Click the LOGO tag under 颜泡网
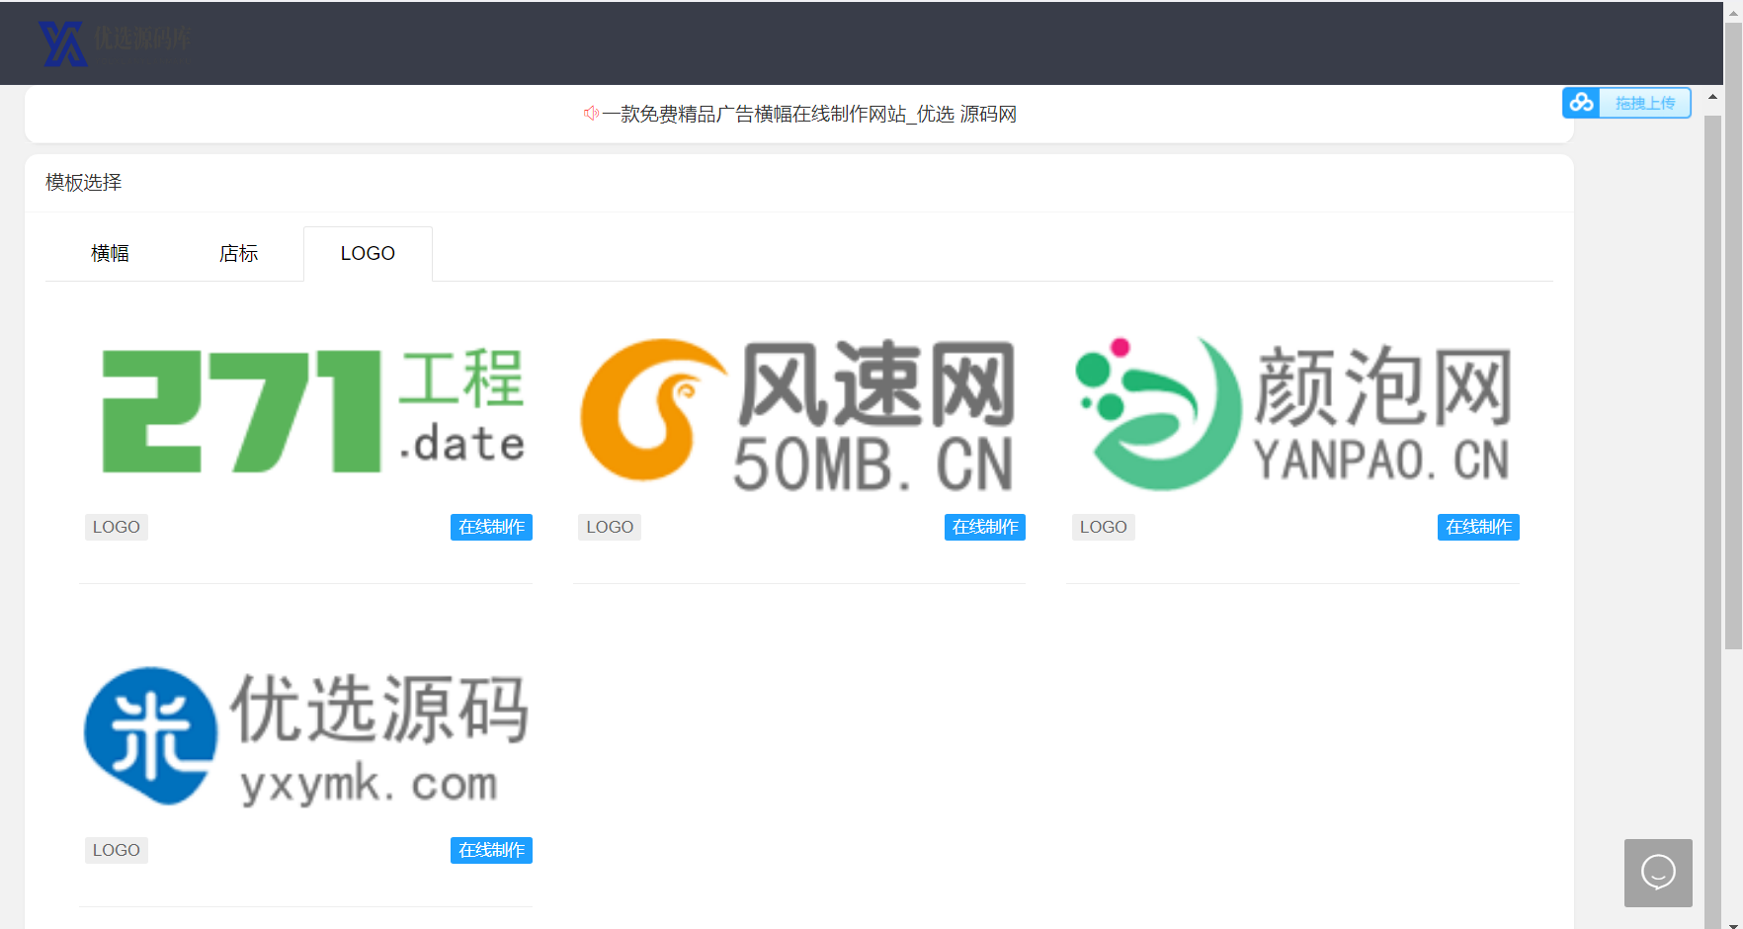The image size is (1743, 929). click(x=1103, y=527)
